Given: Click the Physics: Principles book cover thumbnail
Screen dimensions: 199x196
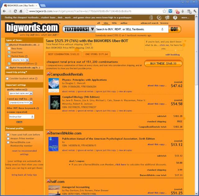Looking at the screenshot, I should (x=54, y=85).
